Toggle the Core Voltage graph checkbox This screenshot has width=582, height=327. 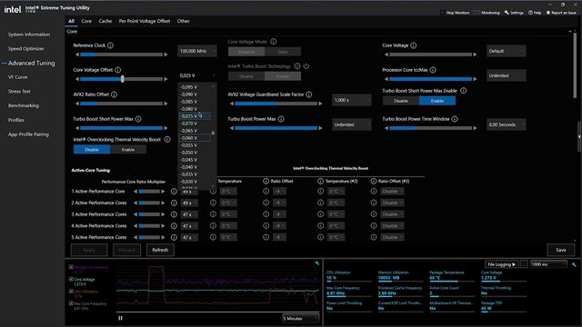pyautogui.click(x=71, y=279)
